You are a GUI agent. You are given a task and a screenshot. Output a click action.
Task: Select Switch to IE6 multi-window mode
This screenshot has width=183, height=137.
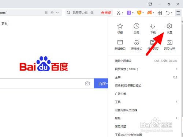(x=145, y=85)
